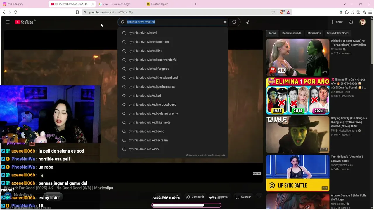Open the media control music-note icon
The image size is (374, 210).
click(x=353, y=12)
